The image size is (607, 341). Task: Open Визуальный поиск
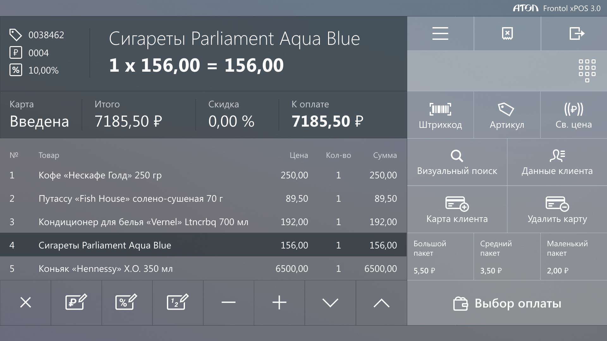tap(457, 162)
